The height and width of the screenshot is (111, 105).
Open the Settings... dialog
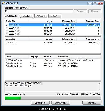coord(92,103)
